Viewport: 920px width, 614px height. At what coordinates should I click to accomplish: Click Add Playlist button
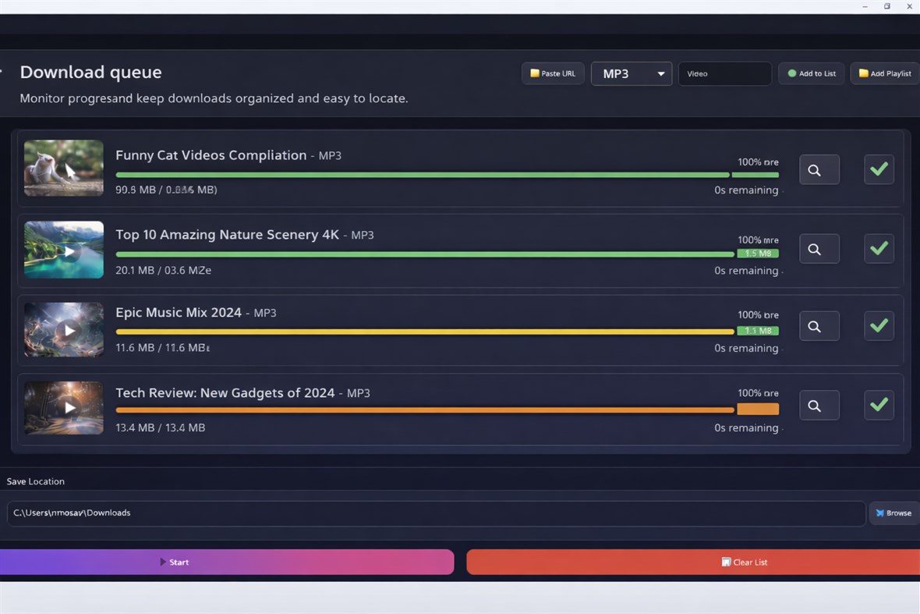point(885,74)
